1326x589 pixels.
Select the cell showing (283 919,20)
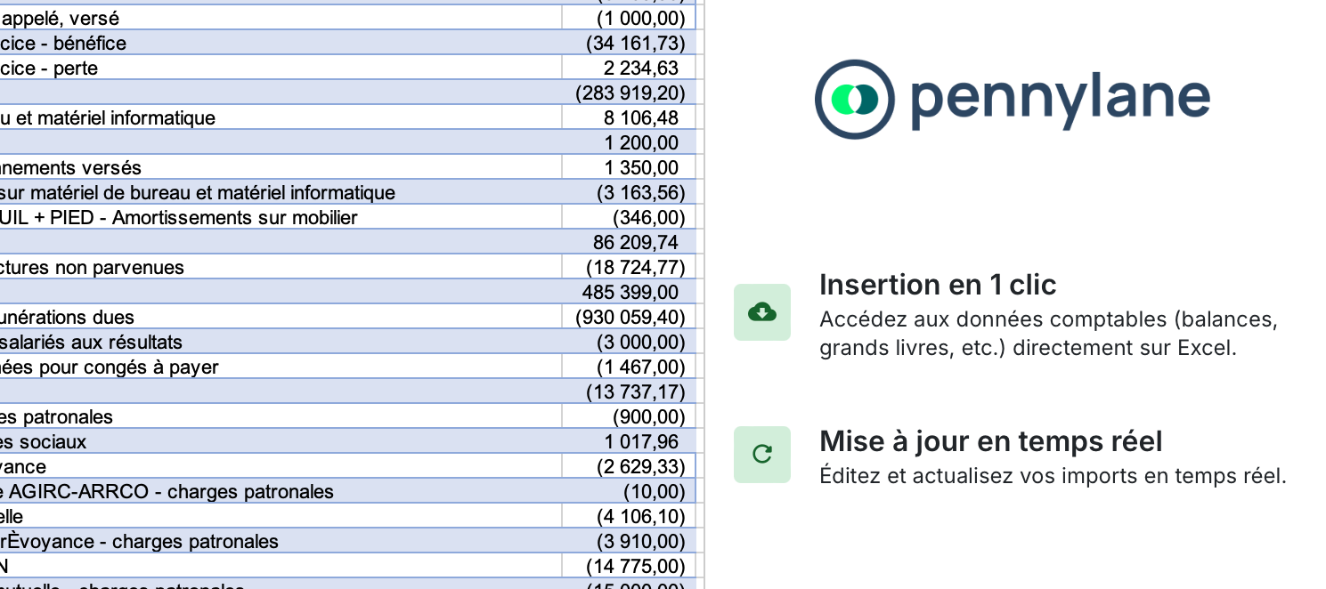[630, 93]
